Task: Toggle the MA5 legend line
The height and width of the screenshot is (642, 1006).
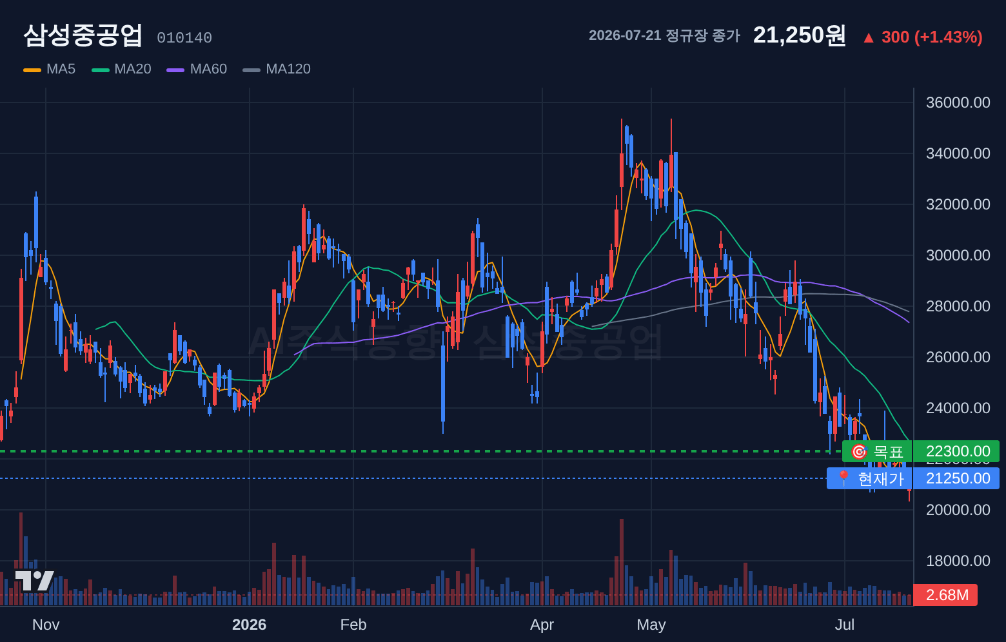Action: [50, 69]
